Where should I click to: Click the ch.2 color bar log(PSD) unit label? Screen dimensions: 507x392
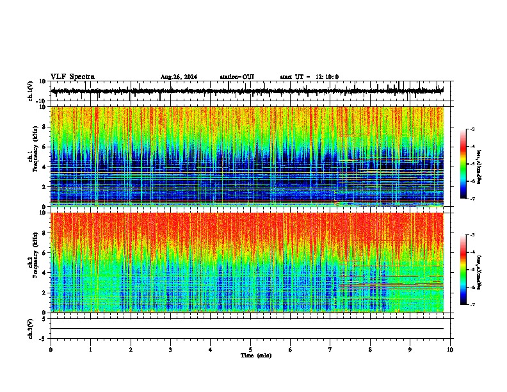point(479,272)
